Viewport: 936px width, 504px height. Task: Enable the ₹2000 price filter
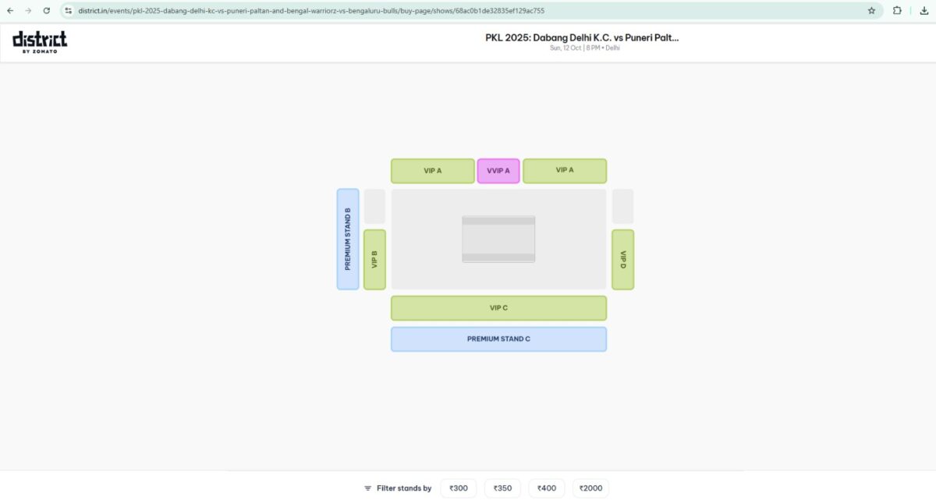[590, 488]
